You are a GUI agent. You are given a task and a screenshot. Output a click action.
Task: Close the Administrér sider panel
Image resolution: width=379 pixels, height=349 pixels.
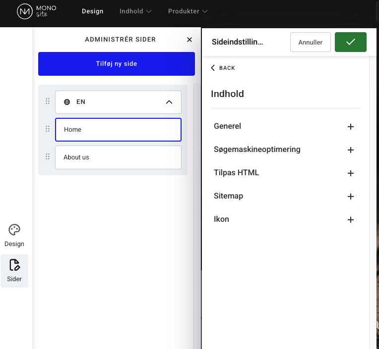(x=189, y=40)
